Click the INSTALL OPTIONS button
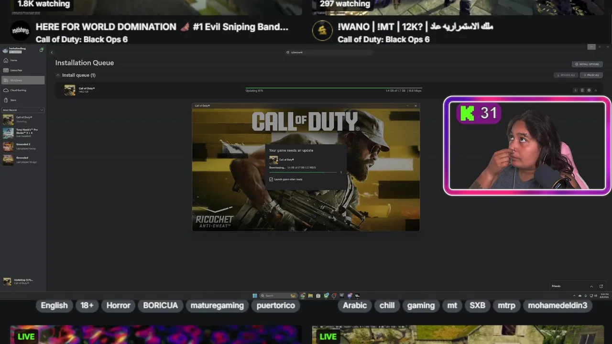This screenshot has height=344, width=612. tap(587, 64)
